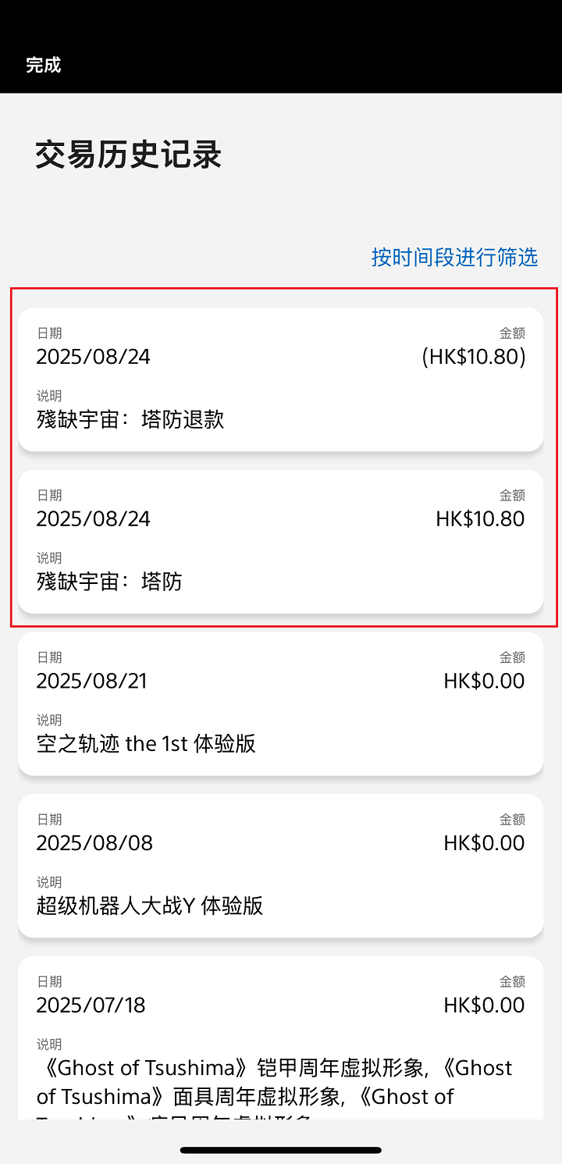Select the 2025/07/18 transaction date
Screen dimensions: 562x1164
(91, 1005)
